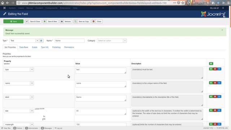Viewport: 231px width, 130px height.
Task: Click Save & Close button
Action: [x=33, y=21]
